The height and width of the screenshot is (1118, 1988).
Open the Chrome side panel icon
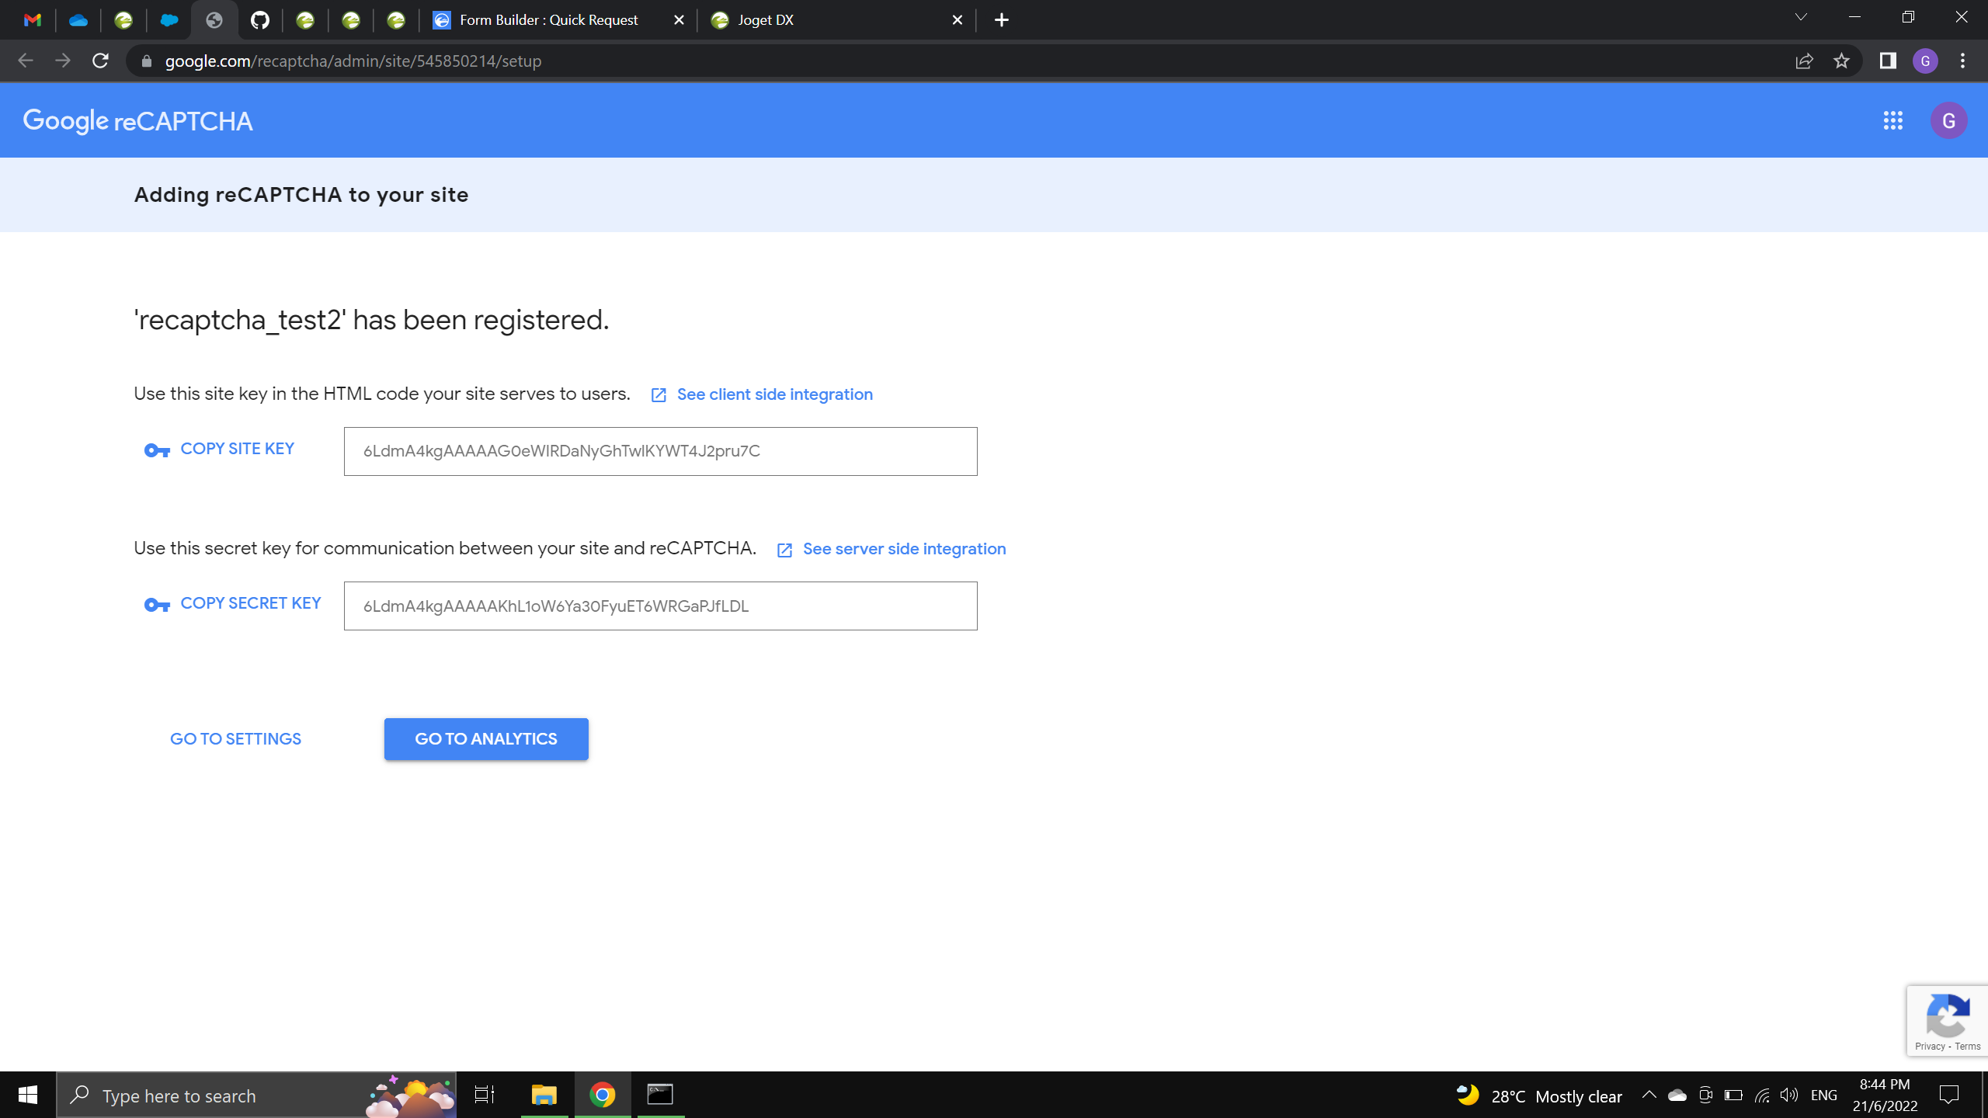click(1888, 61)
